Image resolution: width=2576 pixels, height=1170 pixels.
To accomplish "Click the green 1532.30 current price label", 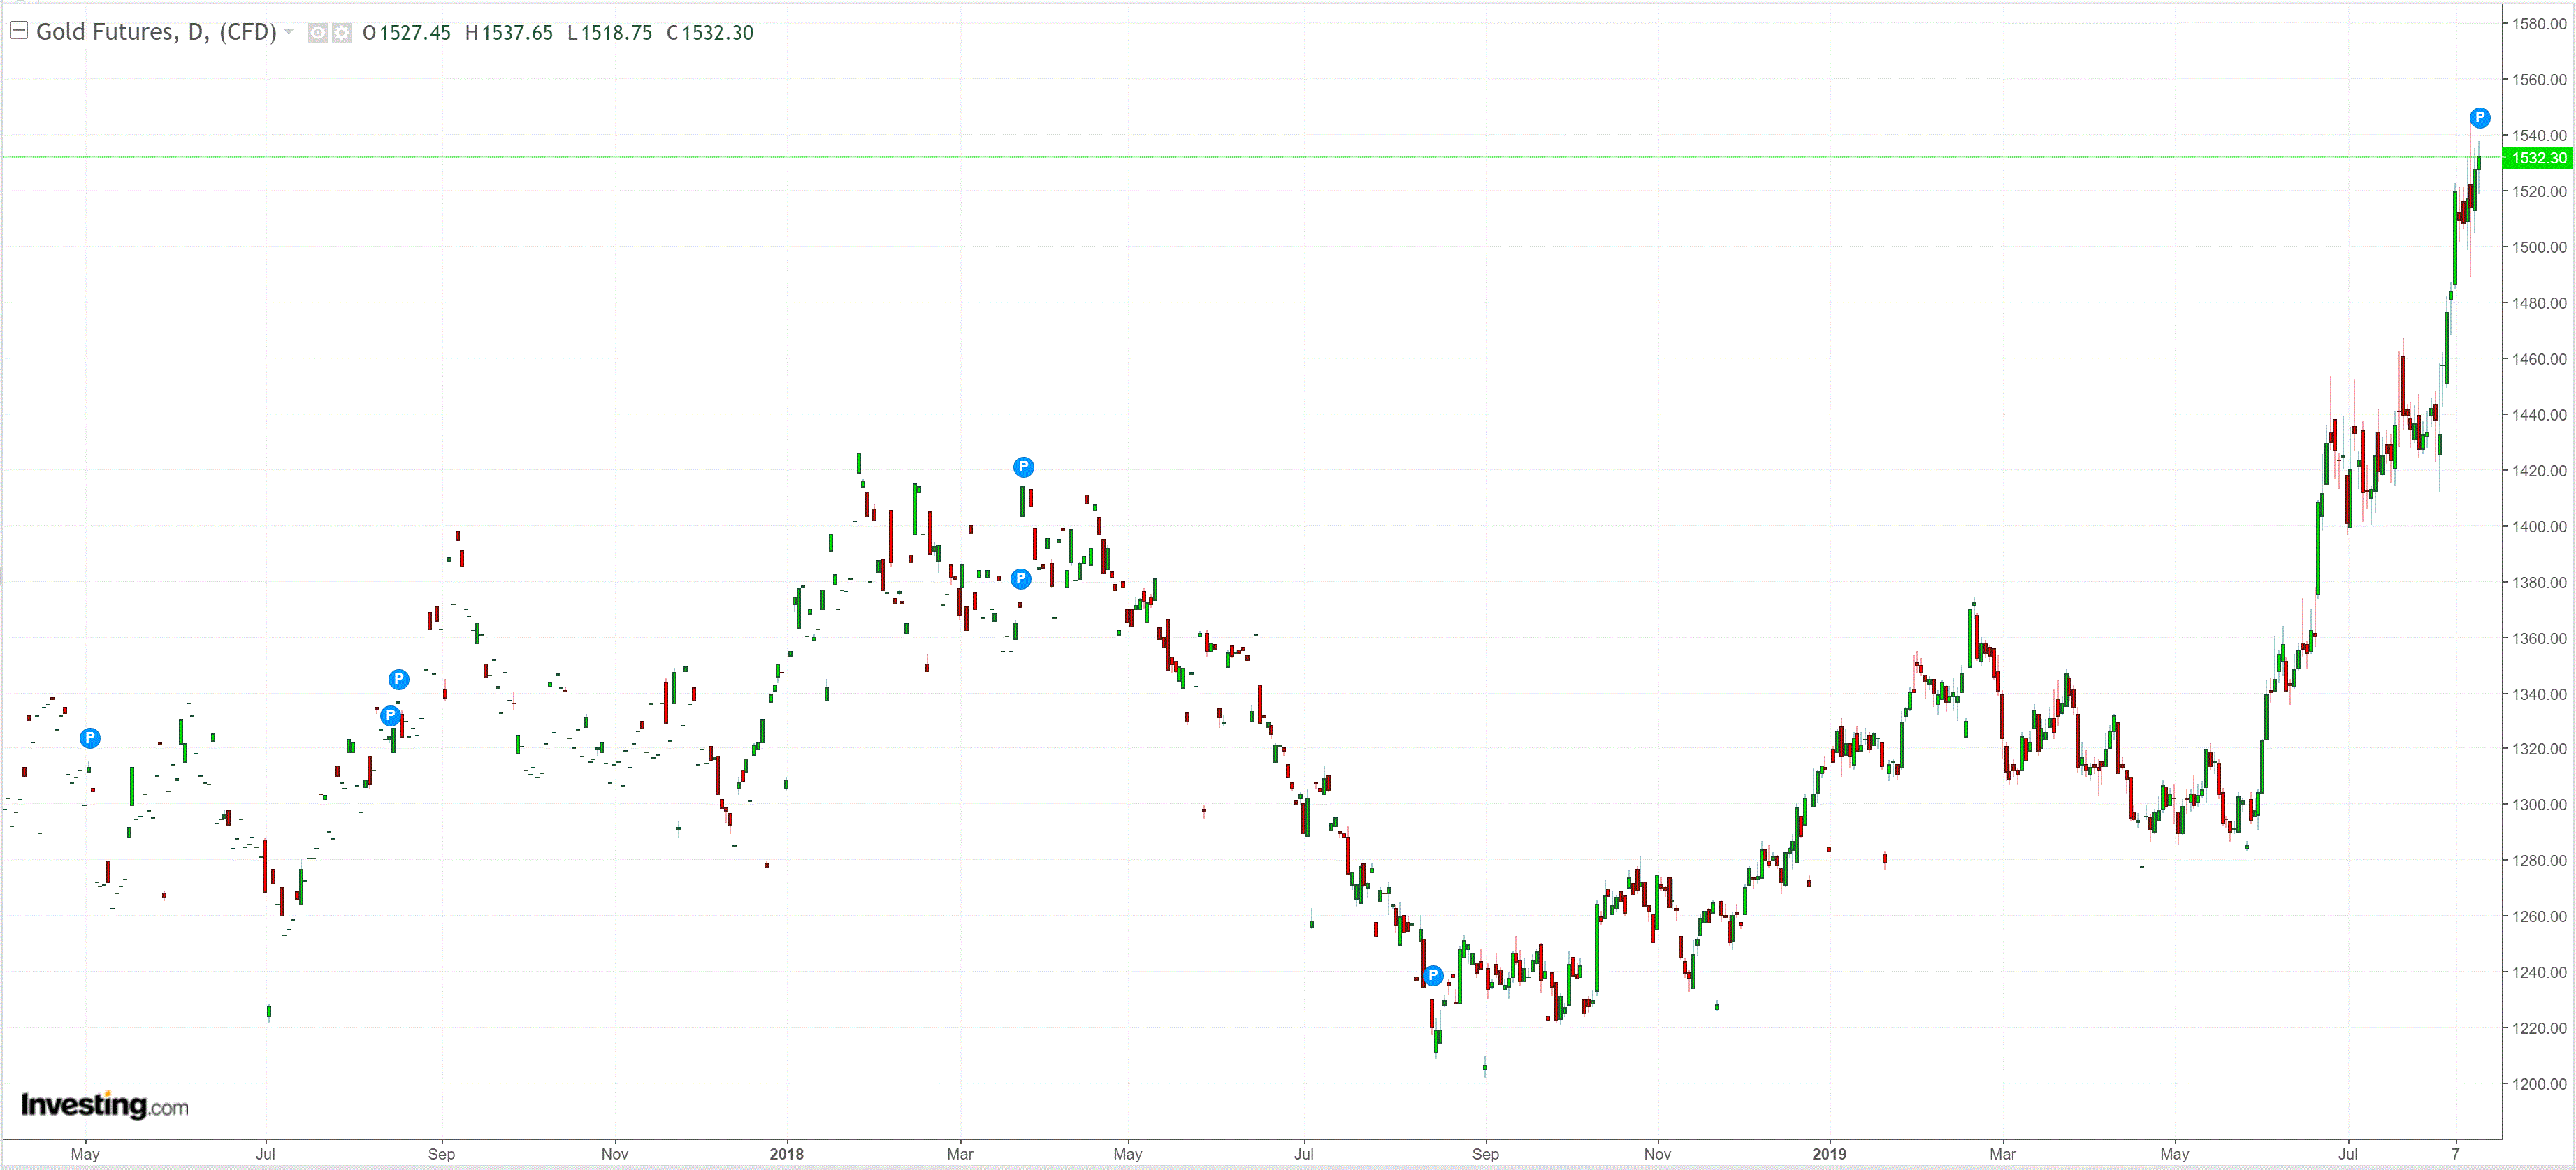I will coord(2538,158).
